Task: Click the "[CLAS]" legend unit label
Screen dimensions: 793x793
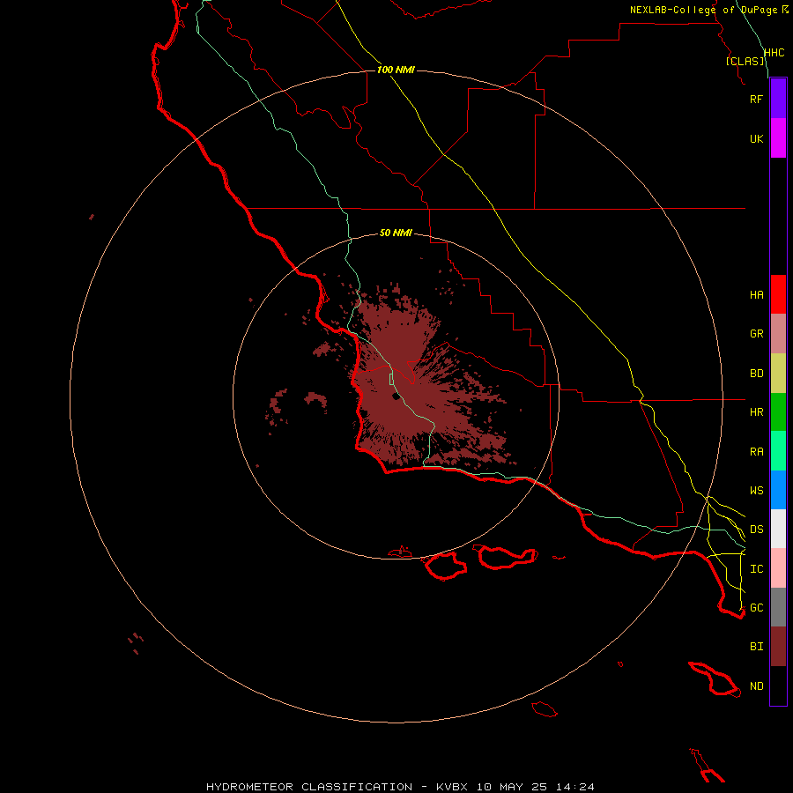Action: (x=745, y=61)
